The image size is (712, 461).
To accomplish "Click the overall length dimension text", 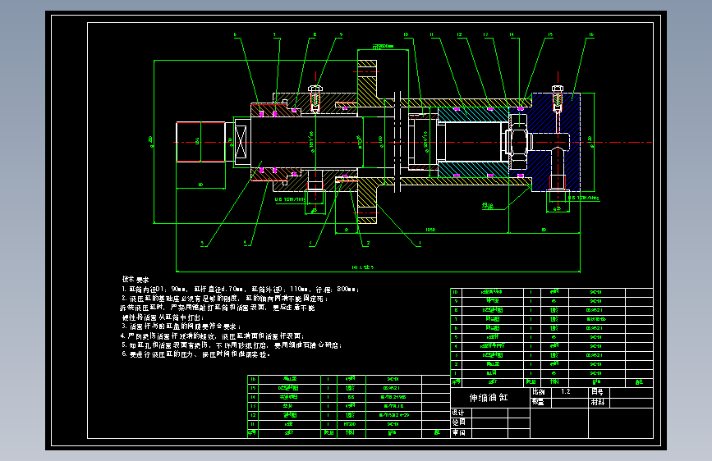I will [x=363, y=267].
